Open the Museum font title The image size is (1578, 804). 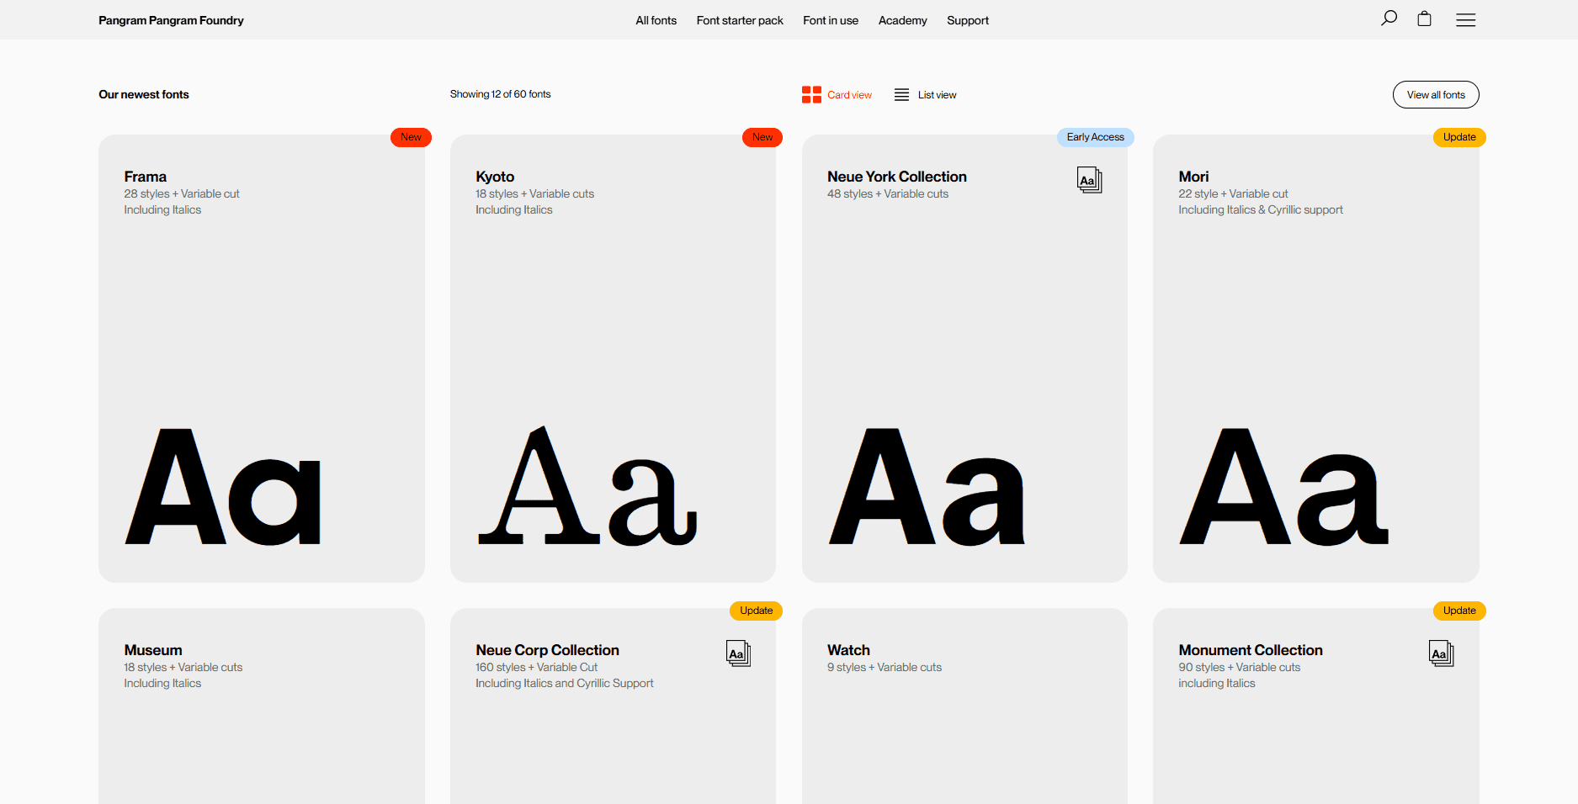click(153, 650)
